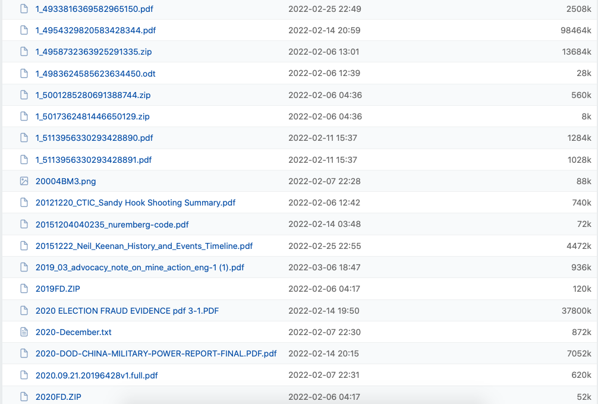This screenshot has height=404, width=598.
Task: Click the file size 560k
Action: tap(581, 95)
